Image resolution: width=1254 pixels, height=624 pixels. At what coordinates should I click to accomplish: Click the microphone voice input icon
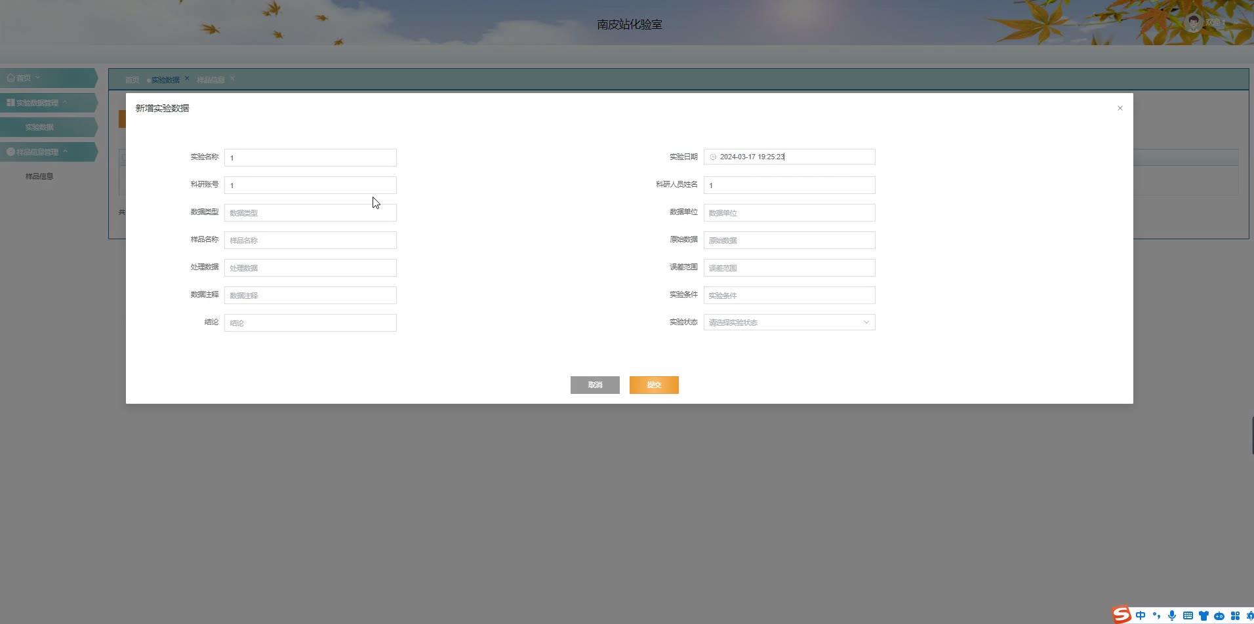point(1172,615)
